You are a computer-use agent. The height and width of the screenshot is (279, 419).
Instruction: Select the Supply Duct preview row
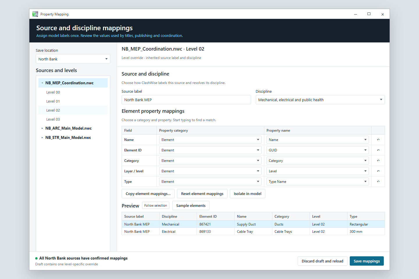(x=253, y=224)
